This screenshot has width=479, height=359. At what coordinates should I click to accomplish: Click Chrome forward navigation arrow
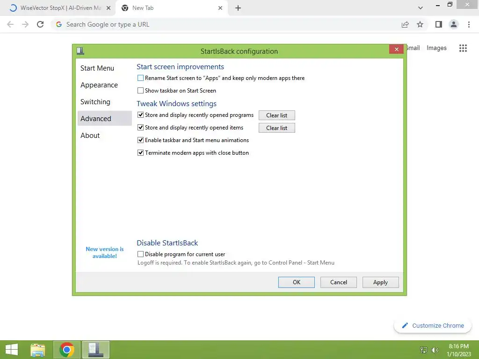[25, 24]
